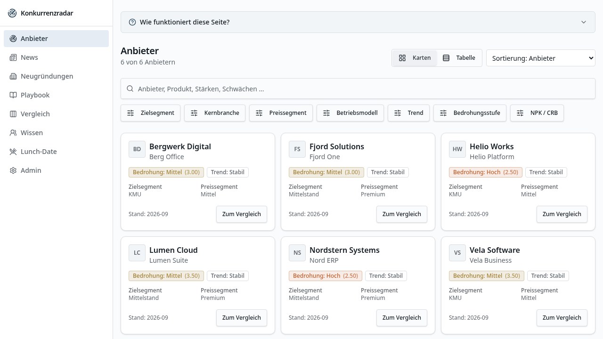This screenshot has width=603, height=339.
Task: Select the Vergleich columns icon
Action: [13, 114]
